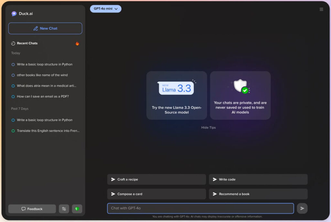Open the hamburger menu at top right
The width and height of the screenshot is (331, 222).
[x=321, y=9]
